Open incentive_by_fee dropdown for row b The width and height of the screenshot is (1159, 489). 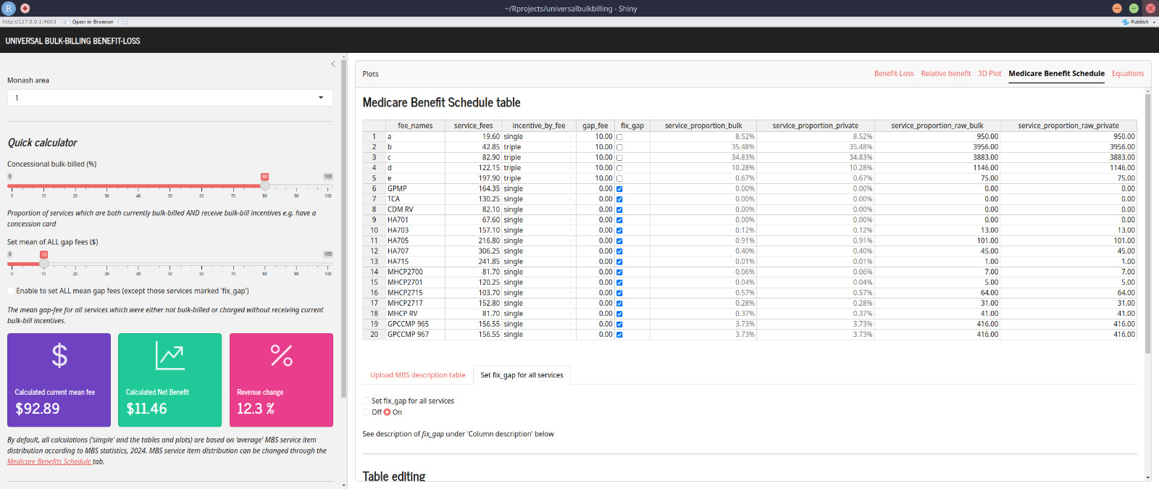(x=570, y=147)
